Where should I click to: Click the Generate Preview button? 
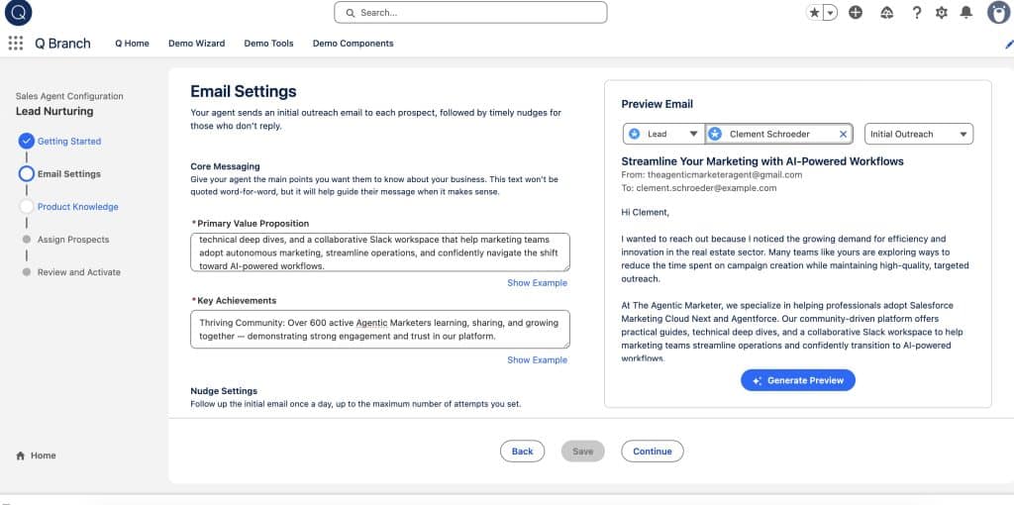[798, 380]
